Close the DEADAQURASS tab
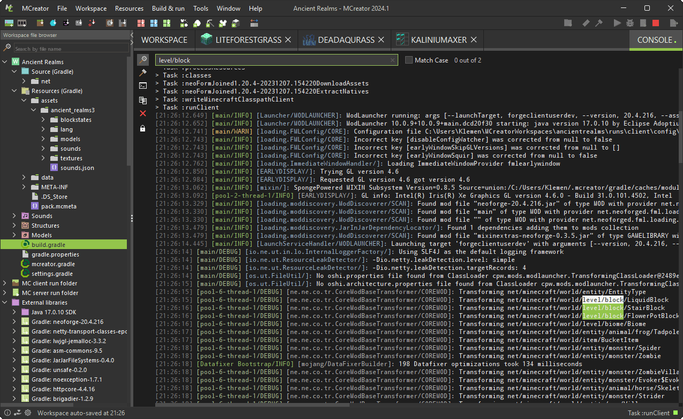 tap(381, 40)
